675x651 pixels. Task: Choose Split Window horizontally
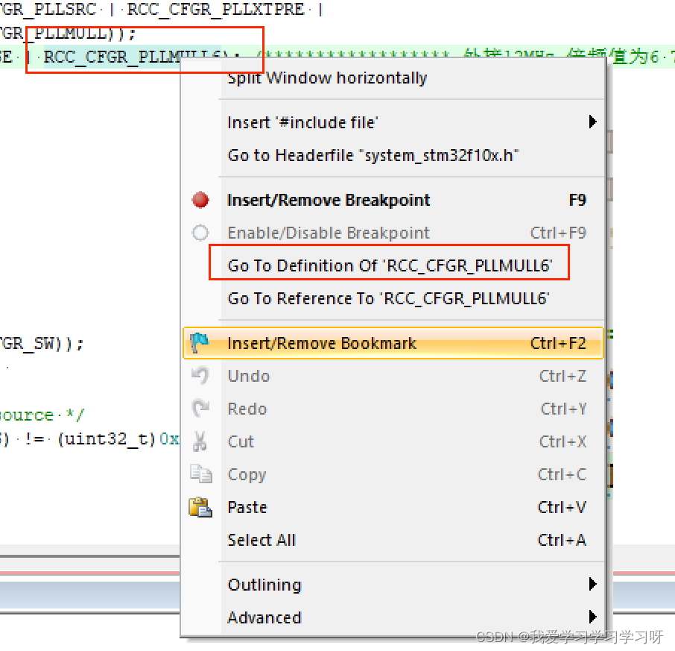tap(393, 78)
